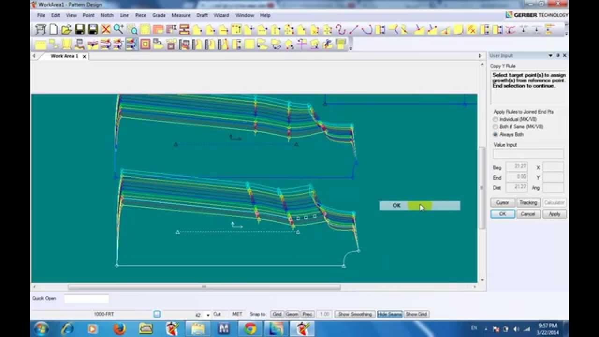Click the first black Save diskette icon
599x337 pixels.
point(80,29)
